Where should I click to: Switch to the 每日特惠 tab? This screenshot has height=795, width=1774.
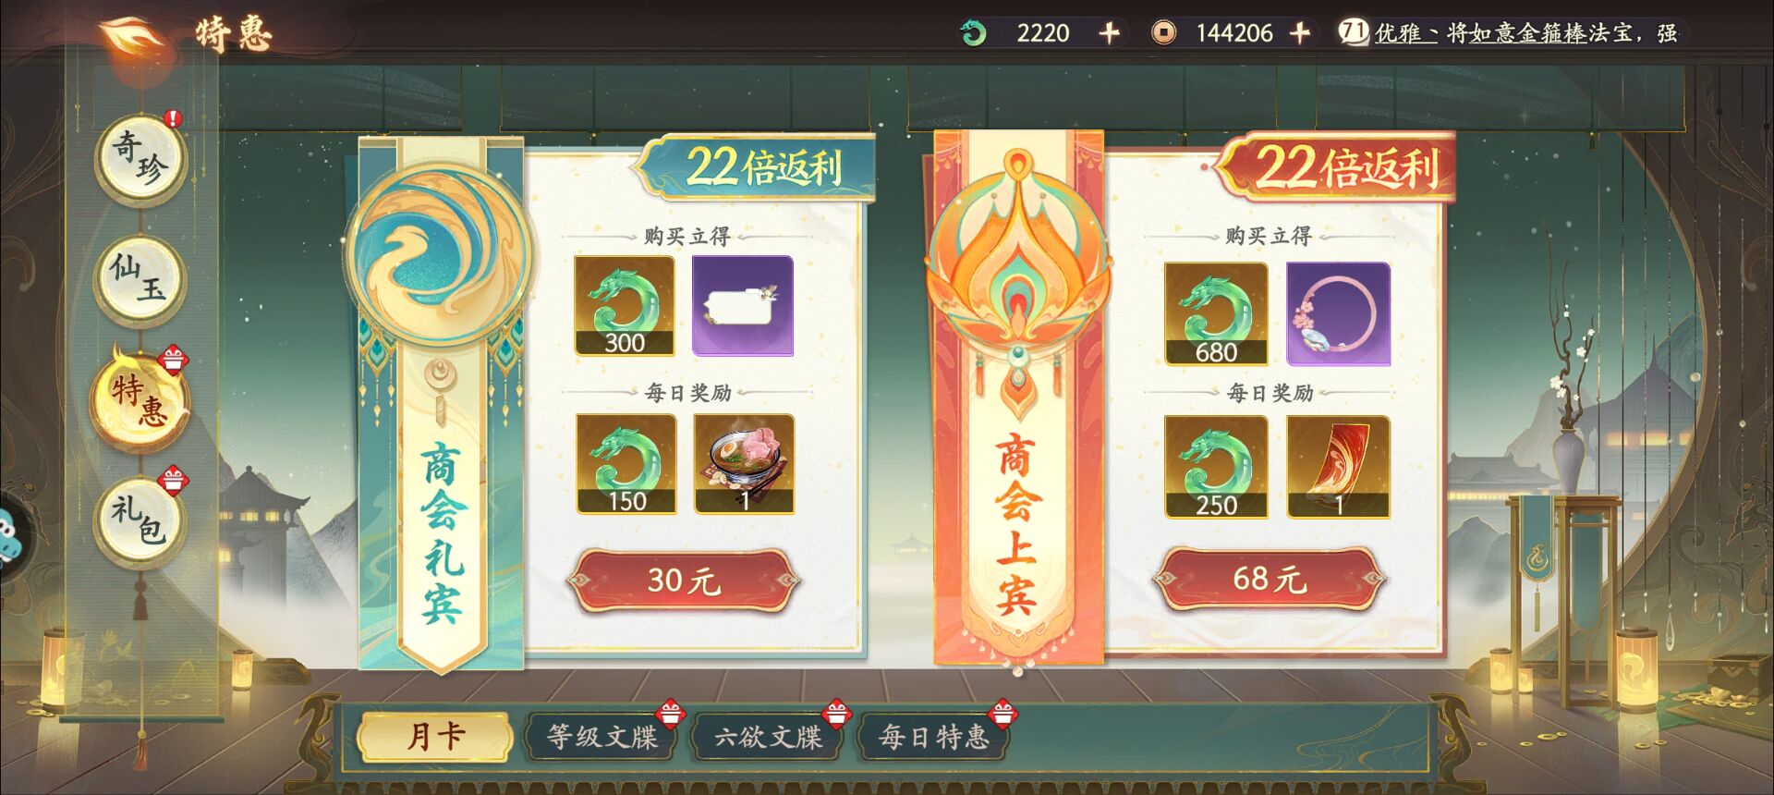(934, 737)
